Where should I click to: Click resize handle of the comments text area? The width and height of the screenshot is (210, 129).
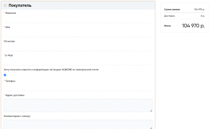pos(151,128)
